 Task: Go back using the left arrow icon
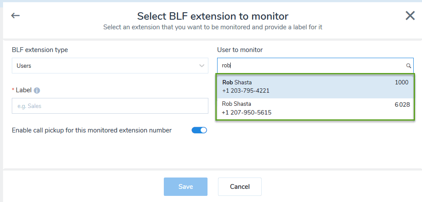pos(15,16)
